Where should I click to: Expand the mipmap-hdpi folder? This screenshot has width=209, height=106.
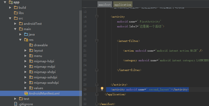tap(26, 61)
